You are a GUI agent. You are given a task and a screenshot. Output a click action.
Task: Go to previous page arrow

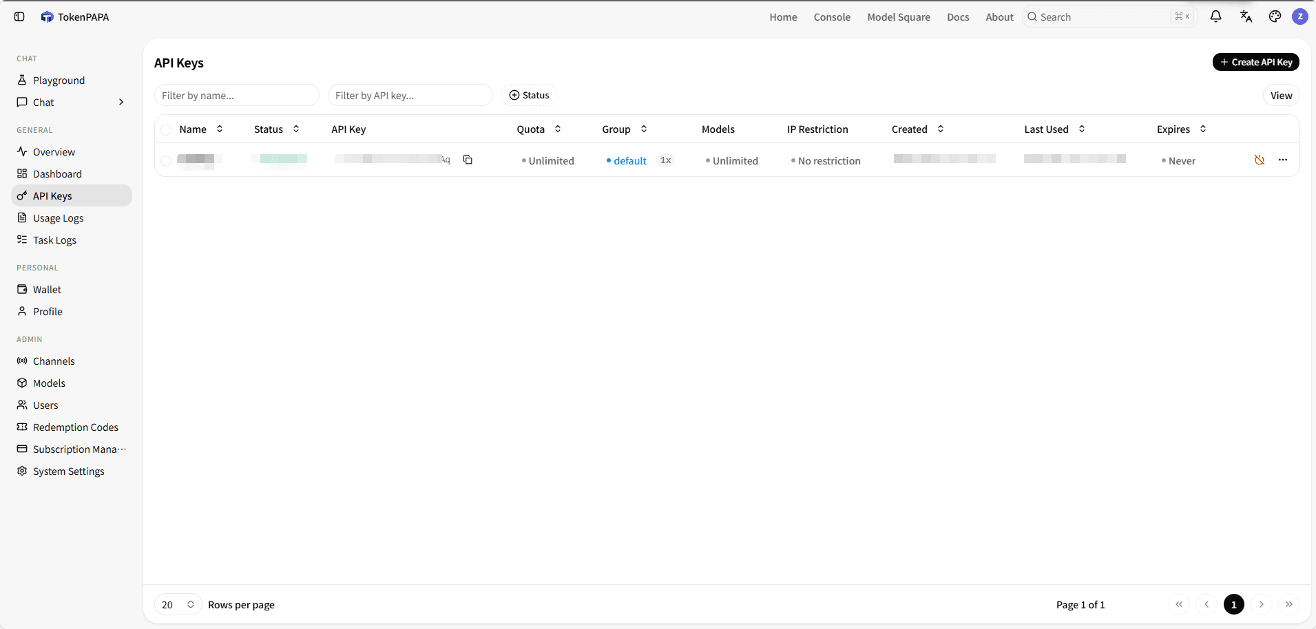tap(1207, 604)
